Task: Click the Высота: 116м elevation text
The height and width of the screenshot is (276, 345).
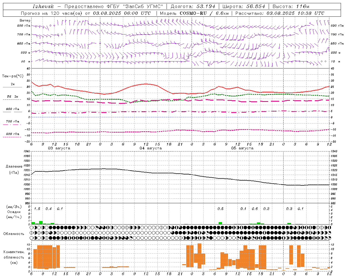Action: (291, 6)
